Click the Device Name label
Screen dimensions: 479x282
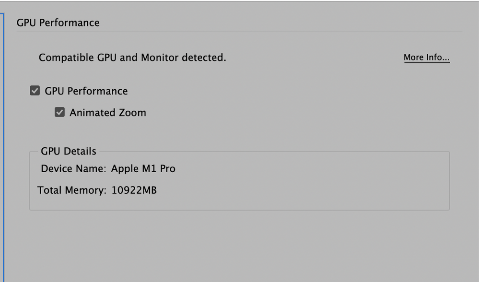pos(73,169)
